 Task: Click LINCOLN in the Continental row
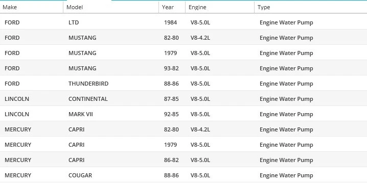pyautogui.click(x=17, y=99)
